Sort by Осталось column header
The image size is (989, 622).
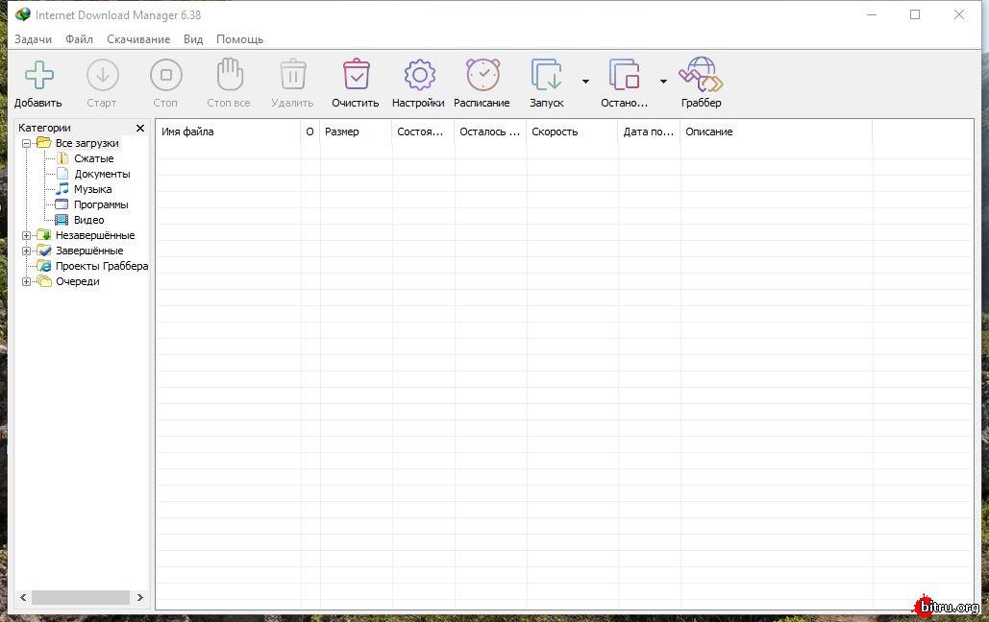coord(491,132)
